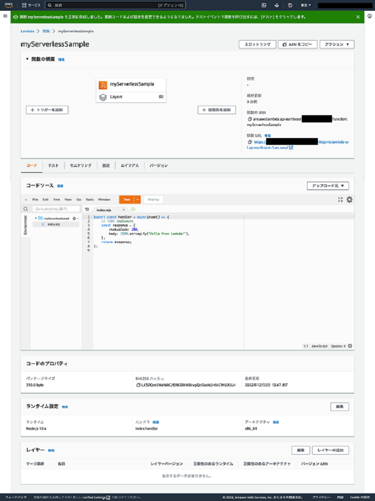Open the Edit menu in editor
The width and height of the screenshot is (375, 501).
click(46, 200)
